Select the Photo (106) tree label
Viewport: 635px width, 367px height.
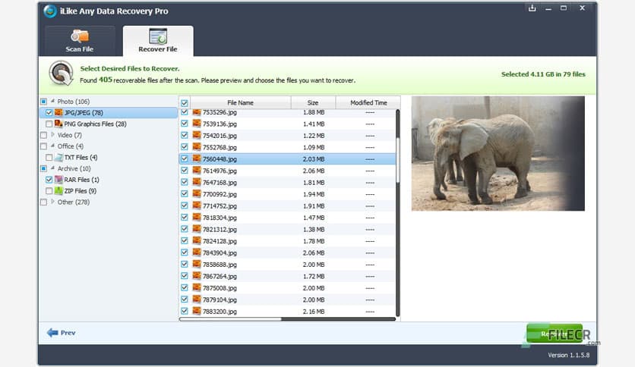[74, 102]
